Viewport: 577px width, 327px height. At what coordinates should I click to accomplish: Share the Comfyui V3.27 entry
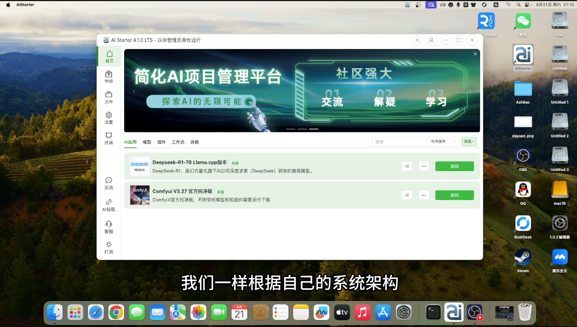[407, 195]
